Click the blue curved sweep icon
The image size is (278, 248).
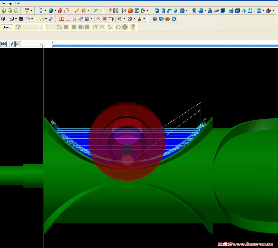pyautogui.click(x=169, y=11)
